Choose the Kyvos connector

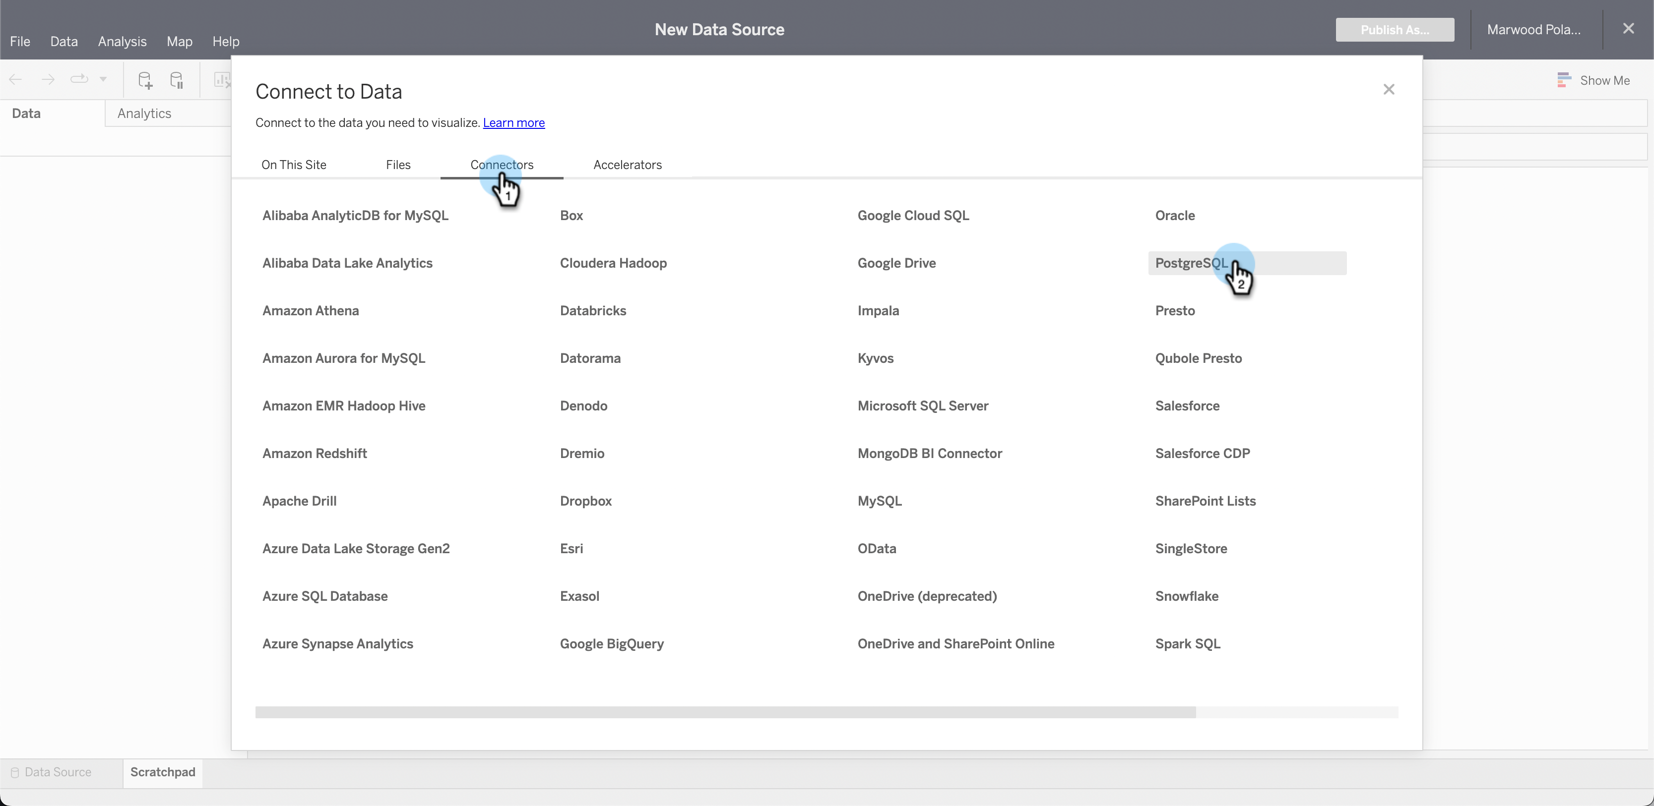875,358
